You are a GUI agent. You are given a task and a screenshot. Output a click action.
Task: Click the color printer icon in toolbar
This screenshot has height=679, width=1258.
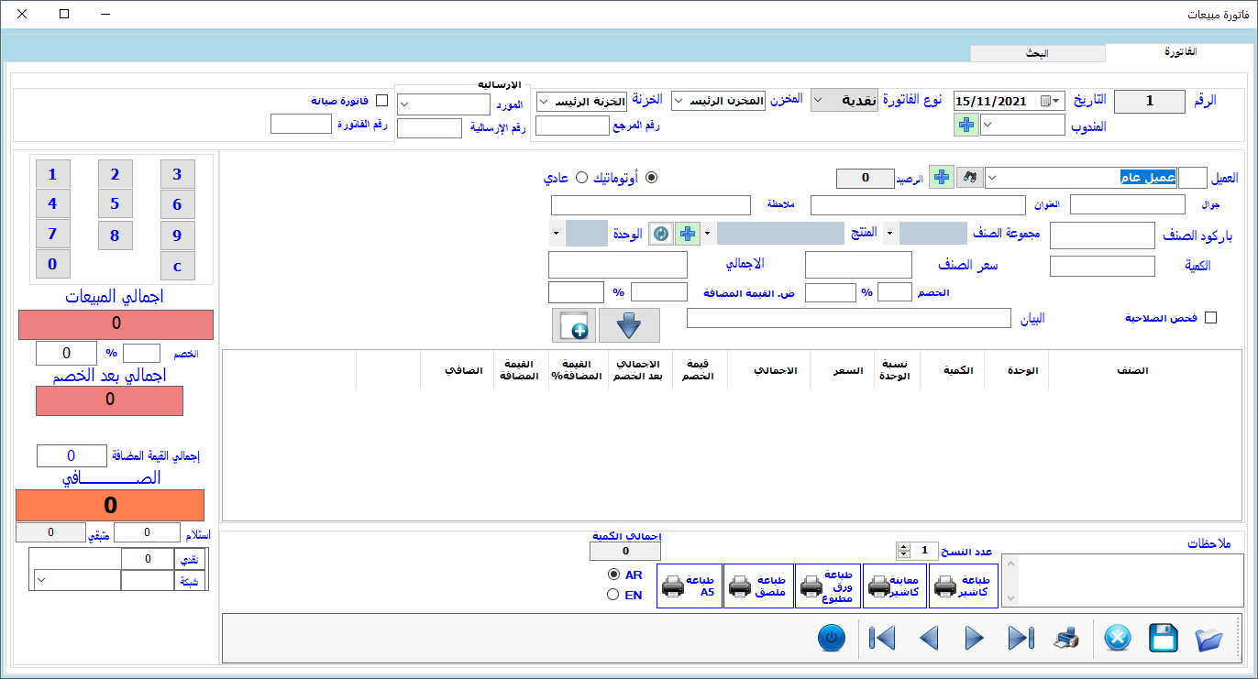tap(1065, 638)
